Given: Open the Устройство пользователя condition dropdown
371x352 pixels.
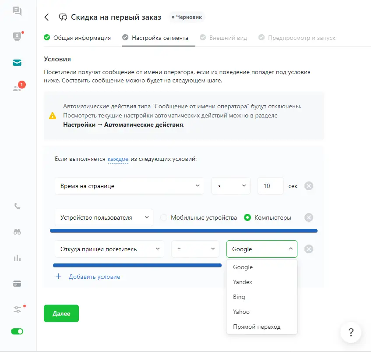Looking at the screenshot, I should (104, 217).
